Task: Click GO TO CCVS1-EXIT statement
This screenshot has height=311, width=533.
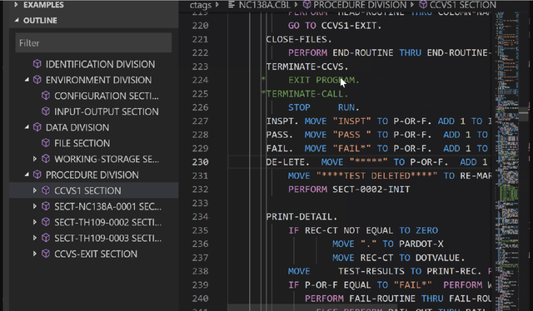Action: tap(335, 26)
